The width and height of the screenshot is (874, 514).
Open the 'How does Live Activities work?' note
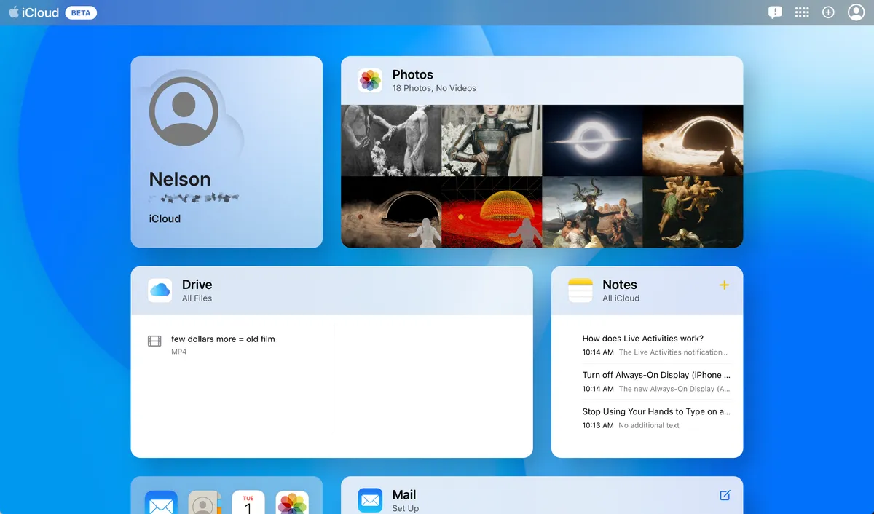click(655, 345)
